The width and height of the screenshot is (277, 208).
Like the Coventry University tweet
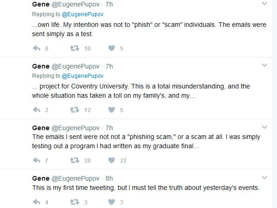[112, 110]
